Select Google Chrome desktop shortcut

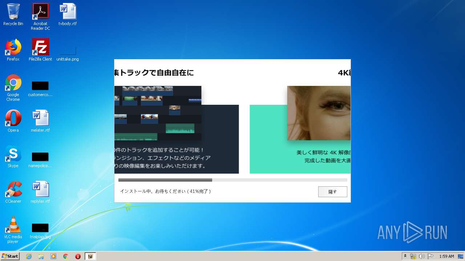13,88
